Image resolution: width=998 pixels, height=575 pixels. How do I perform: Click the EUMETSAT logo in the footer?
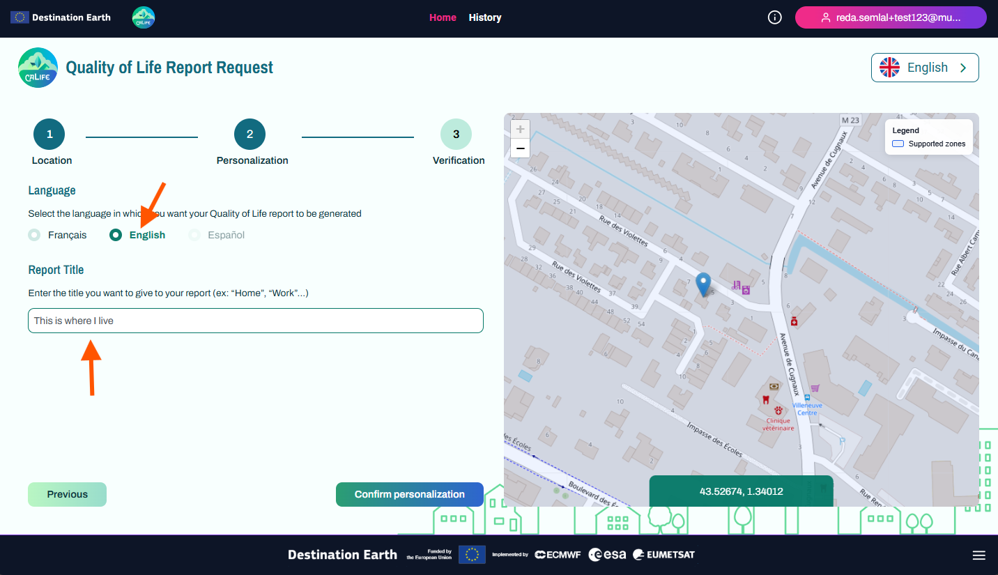pyautogui.click(x=663, y=554)
